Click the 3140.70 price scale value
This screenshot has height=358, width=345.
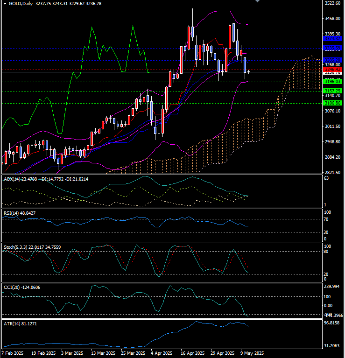(x=332, y=96)
